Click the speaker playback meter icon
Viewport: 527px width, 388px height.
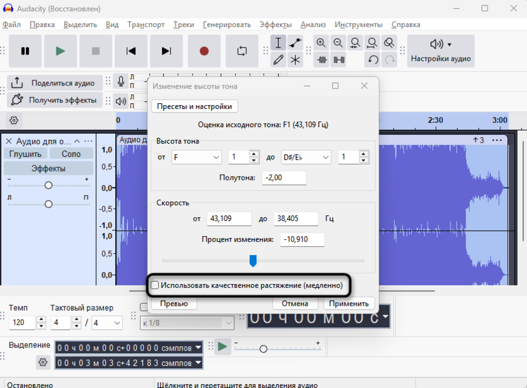[x=121, y=101]
